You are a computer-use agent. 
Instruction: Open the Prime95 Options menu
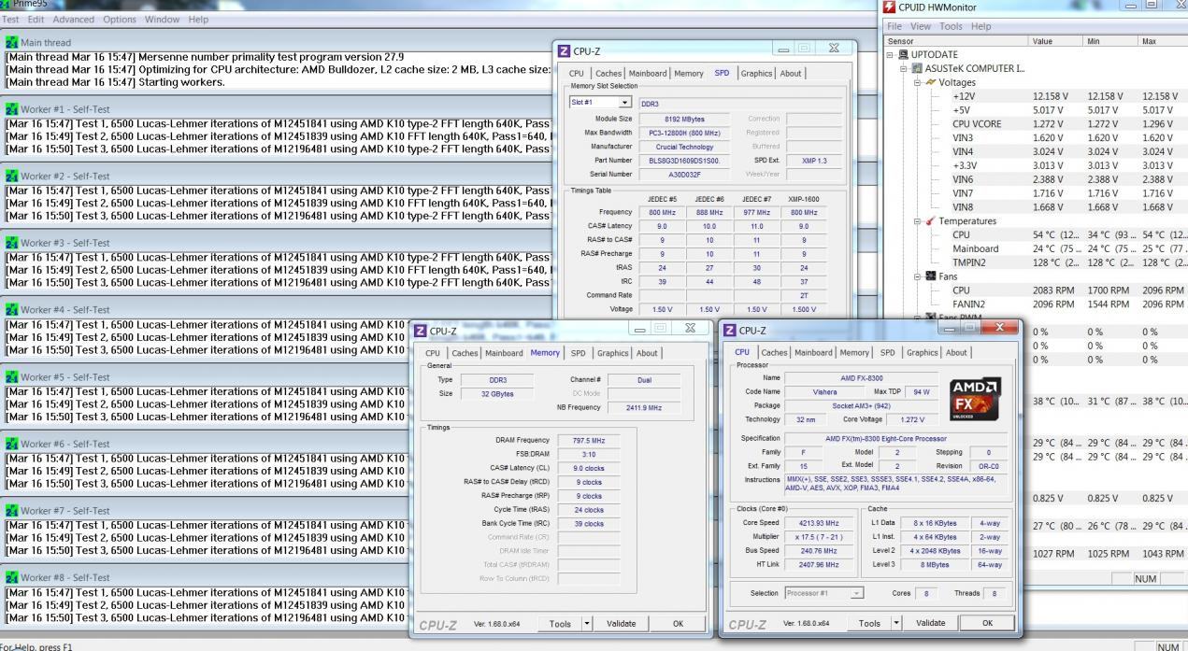(120, 19)
